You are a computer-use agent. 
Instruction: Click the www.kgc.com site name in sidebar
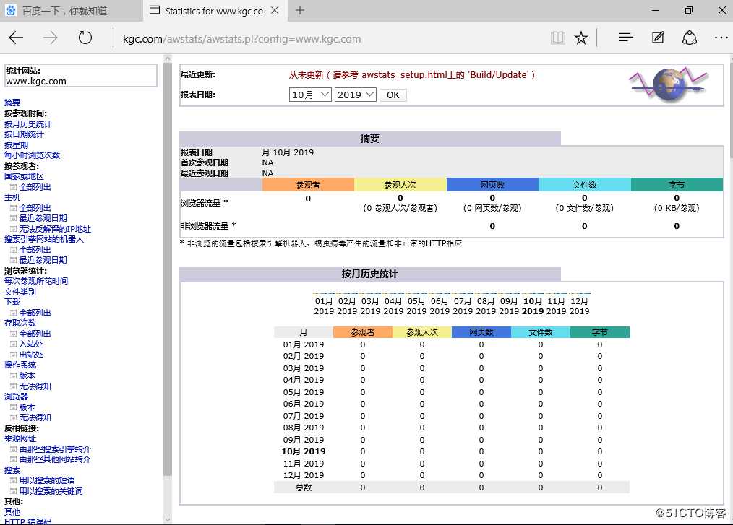(x=36, y=82)
